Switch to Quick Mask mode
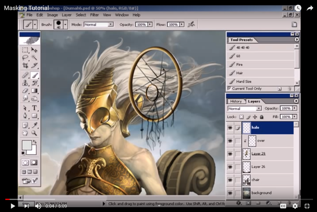317x212 pixels. [34, 163]
